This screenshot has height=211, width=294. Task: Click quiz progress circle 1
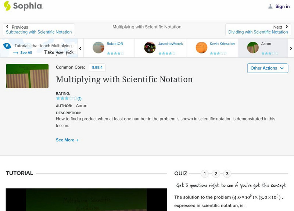[204, 173]
